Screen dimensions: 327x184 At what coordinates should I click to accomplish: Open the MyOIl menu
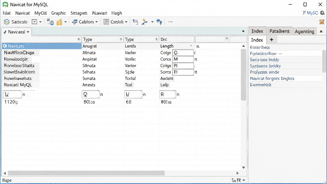(x=41, y=13)
